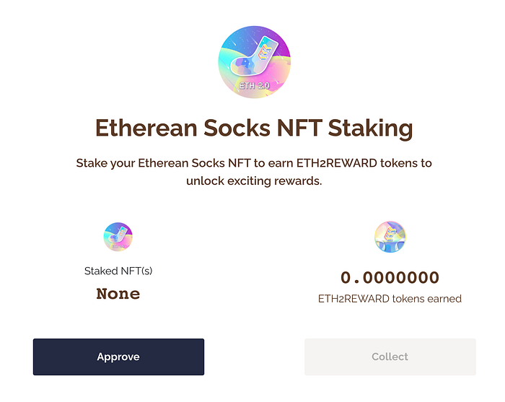Click the word tokens in the description's first line
The width and height of the screenshot is (505, 402).
click(398, 163)
